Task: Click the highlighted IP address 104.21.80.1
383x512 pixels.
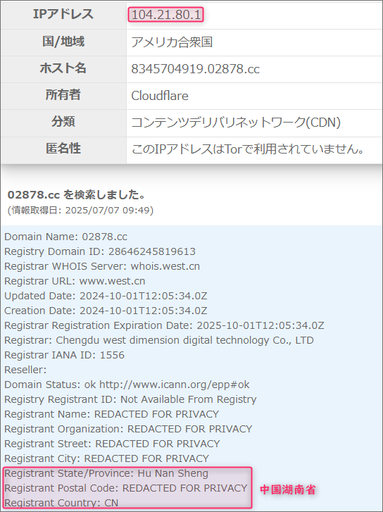Action: pos(166,15)
